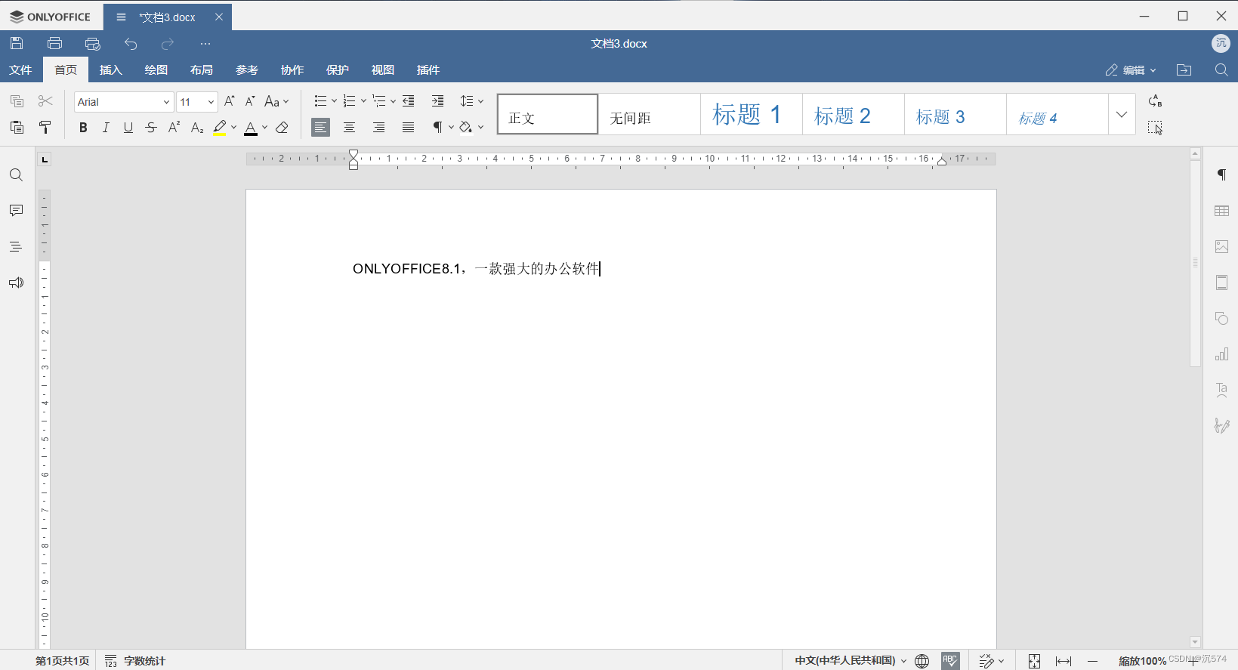
Task: Redo the last undone action
Action: 168,43
